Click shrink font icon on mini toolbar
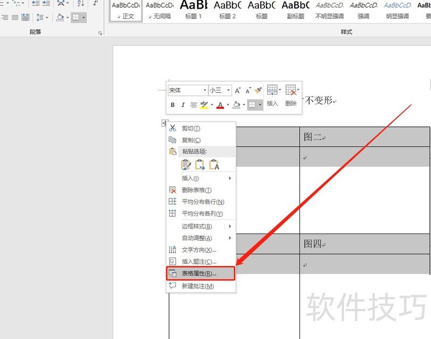431x339 pixels. (248, 90)
